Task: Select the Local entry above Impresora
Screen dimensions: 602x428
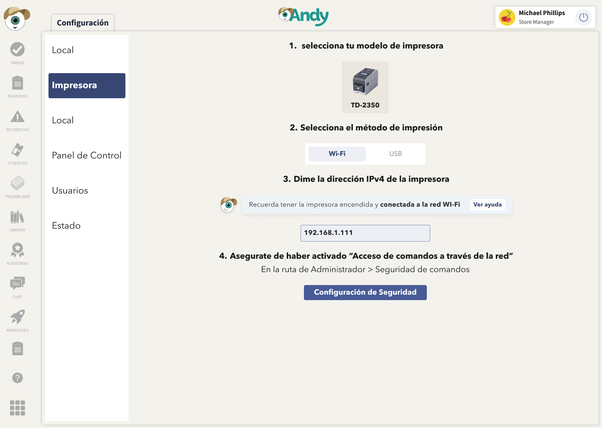Action: (x=87, y=50)
